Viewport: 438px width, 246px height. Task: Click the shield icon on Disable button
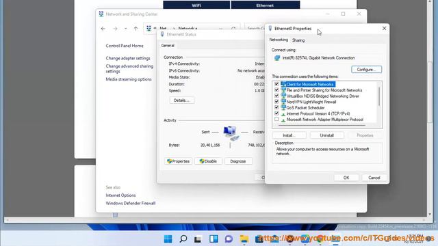pos(202,161)
